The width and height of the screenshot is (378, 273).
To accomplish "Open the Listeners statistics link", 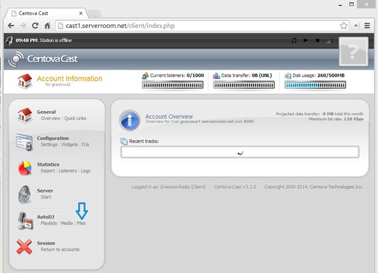I will 68,171.
